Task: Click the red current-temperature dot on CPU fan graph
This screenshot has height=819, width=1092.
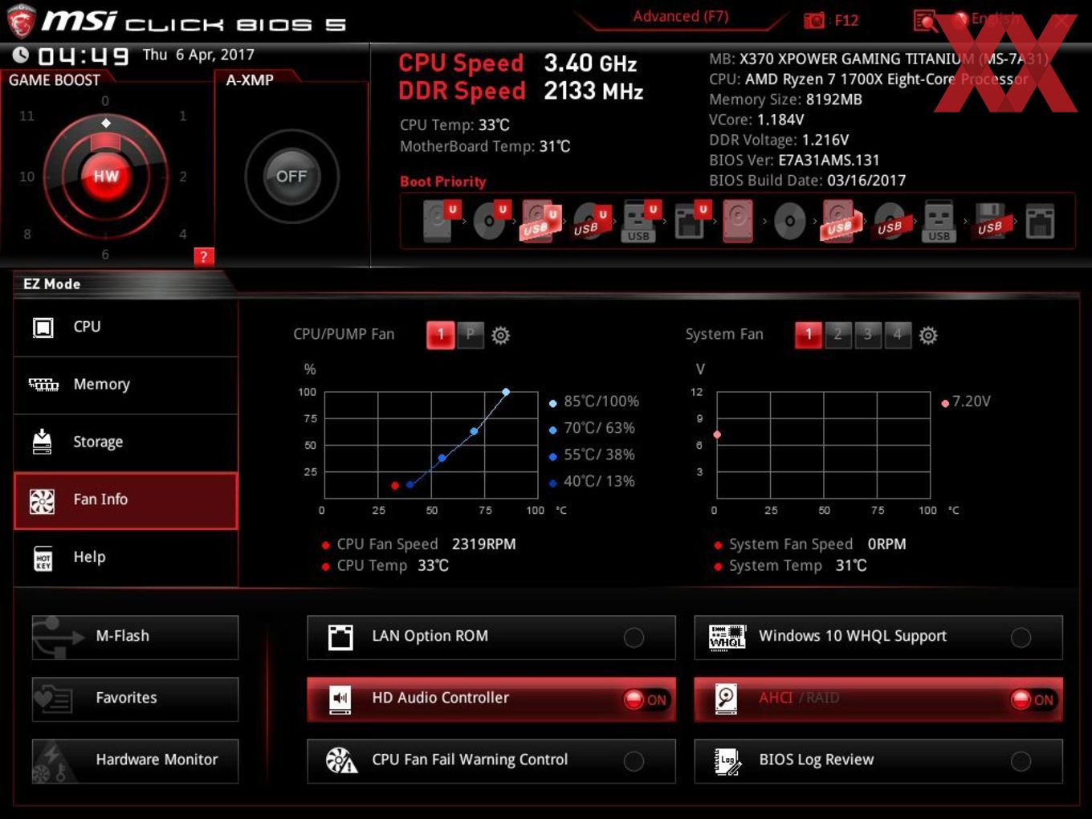Action: coord(394,485)
